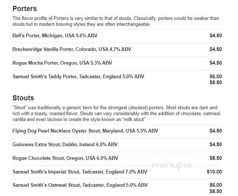Click the $6.00 price for Oatmeal Stout

215,185
